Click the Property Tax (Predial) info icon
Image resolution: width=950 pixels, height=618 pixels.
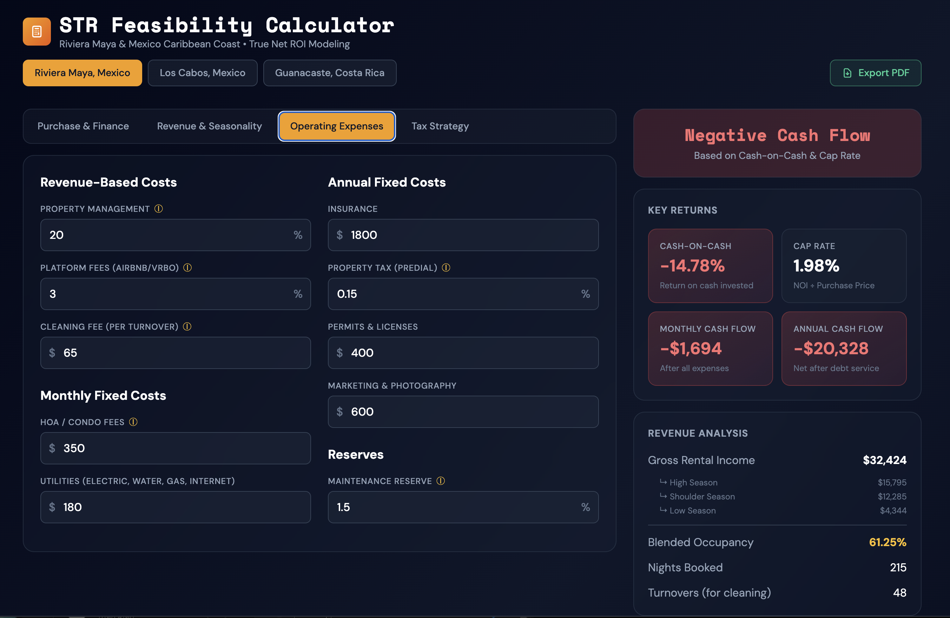(446, 268)
